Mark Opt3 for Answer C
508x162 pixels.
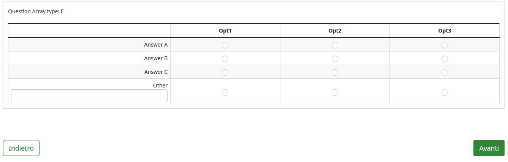click(445, 72)
